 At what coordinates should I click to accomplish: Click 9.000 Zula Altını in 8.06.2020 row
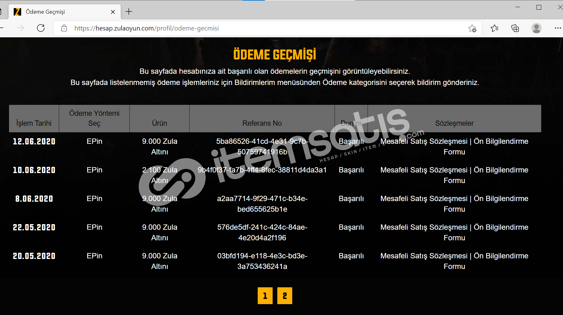tap(160, 204)
